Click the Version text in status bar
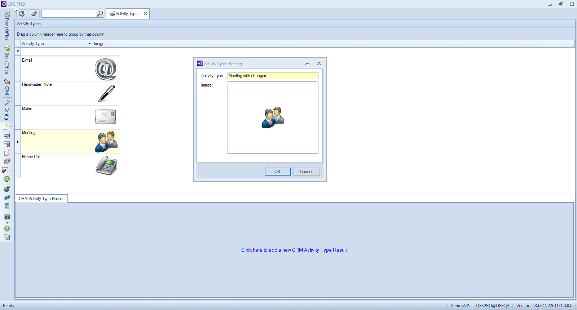The height and width of the screenshot is (310, 577). (544, 306)
